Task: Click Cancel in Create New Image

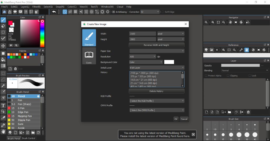Action: (184, 119)
